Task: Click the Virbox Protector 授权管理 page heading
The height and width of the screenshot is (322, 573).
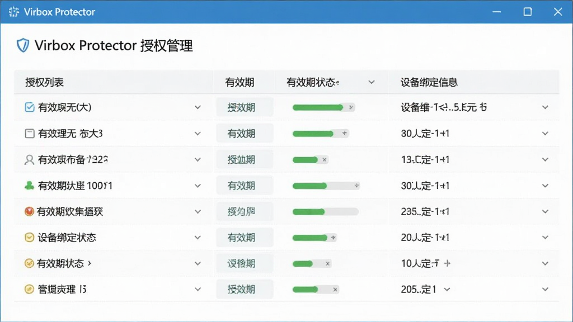Action: tap(114, 46)
